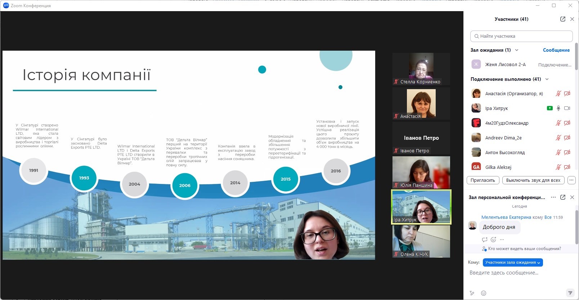Click the send message icon
579x300 pixels.
click(x=570, y=293)
